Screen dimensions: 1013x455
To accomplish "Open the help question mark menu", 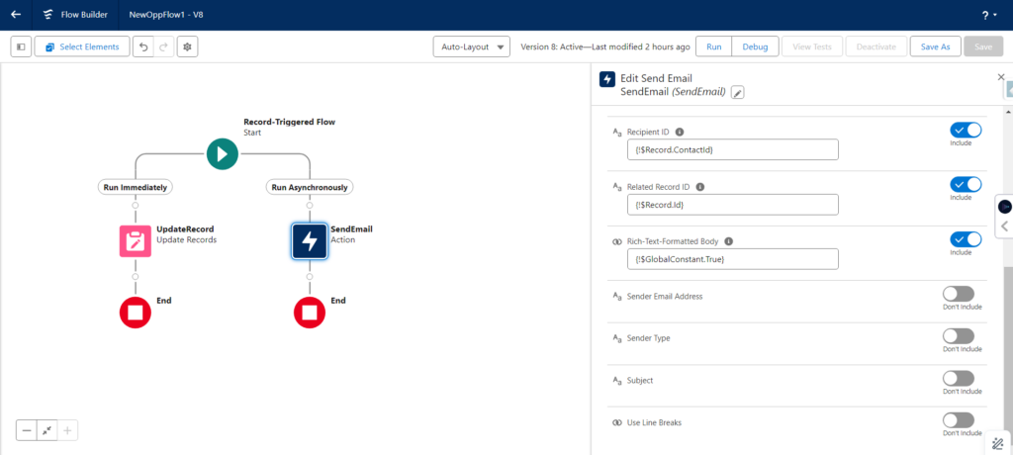I will pyautogui.click(x=988, y=15).
